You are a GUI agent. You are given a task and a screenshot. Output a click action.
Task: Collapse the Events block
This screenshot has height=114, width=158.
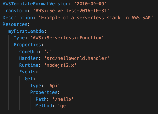[27, 72]
